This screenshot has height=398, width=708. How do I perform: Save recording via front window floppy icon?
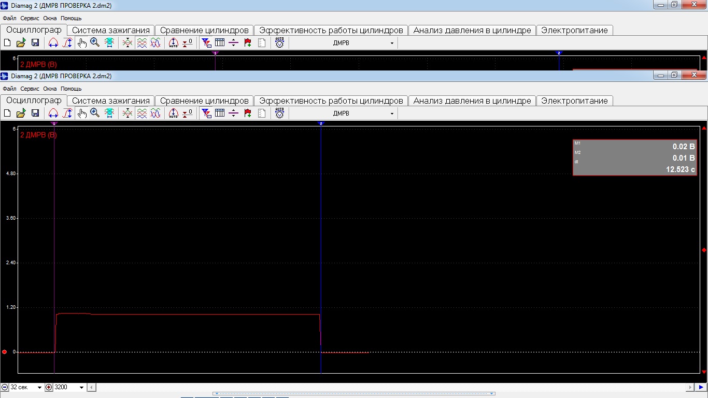[35, 113]
